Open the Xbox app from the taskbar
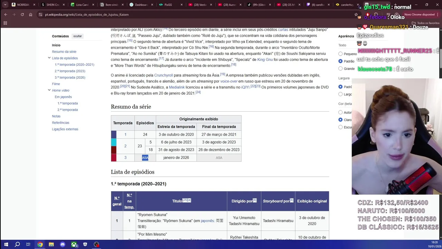This screenshot has height=249, width=442. point(74,245)
